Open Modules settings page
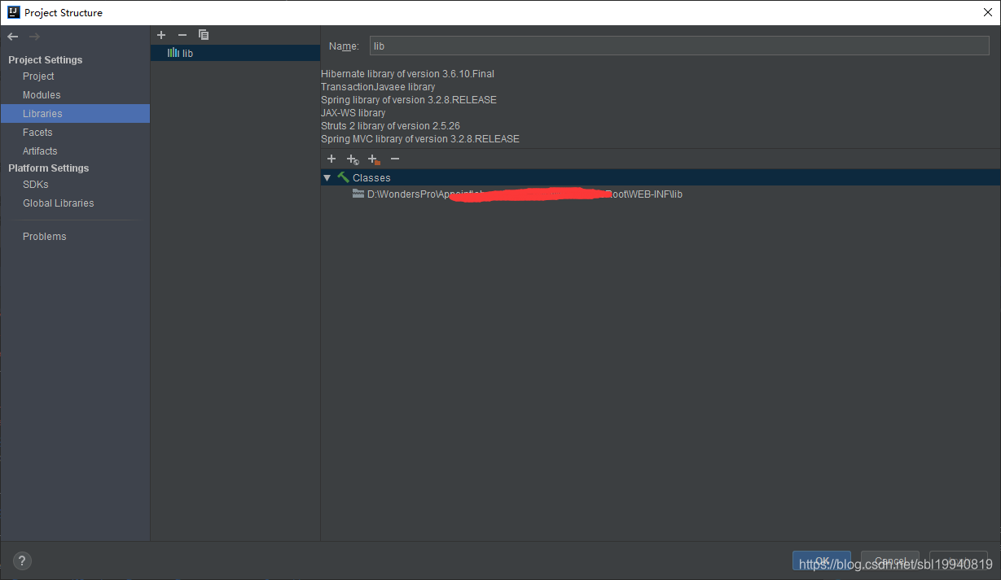The image size is (1001, 580). pos(42,95)
